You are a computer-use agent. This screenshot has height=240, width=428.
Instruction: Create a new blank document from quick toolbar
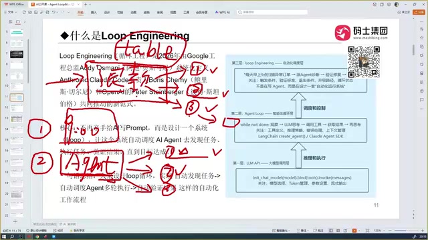24,12
